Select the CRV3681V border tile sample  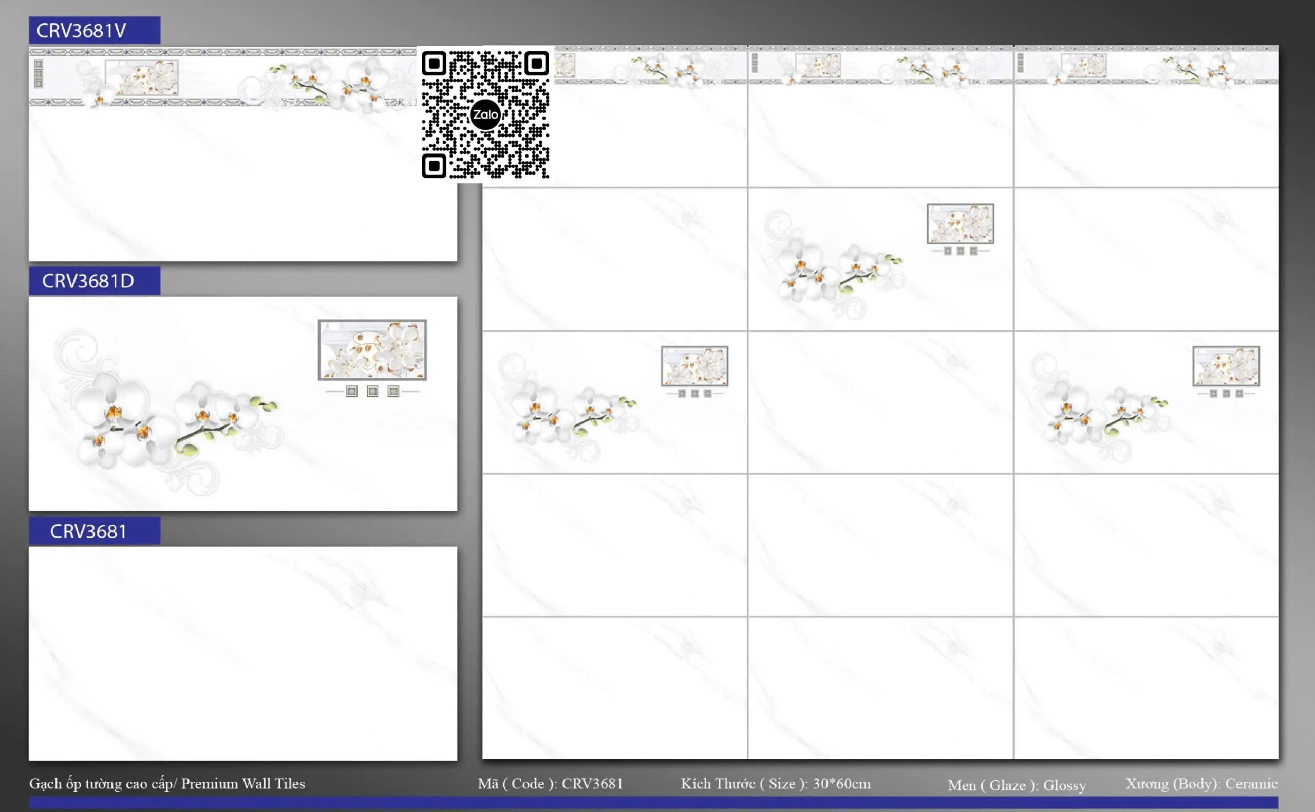tap(243, 154)
